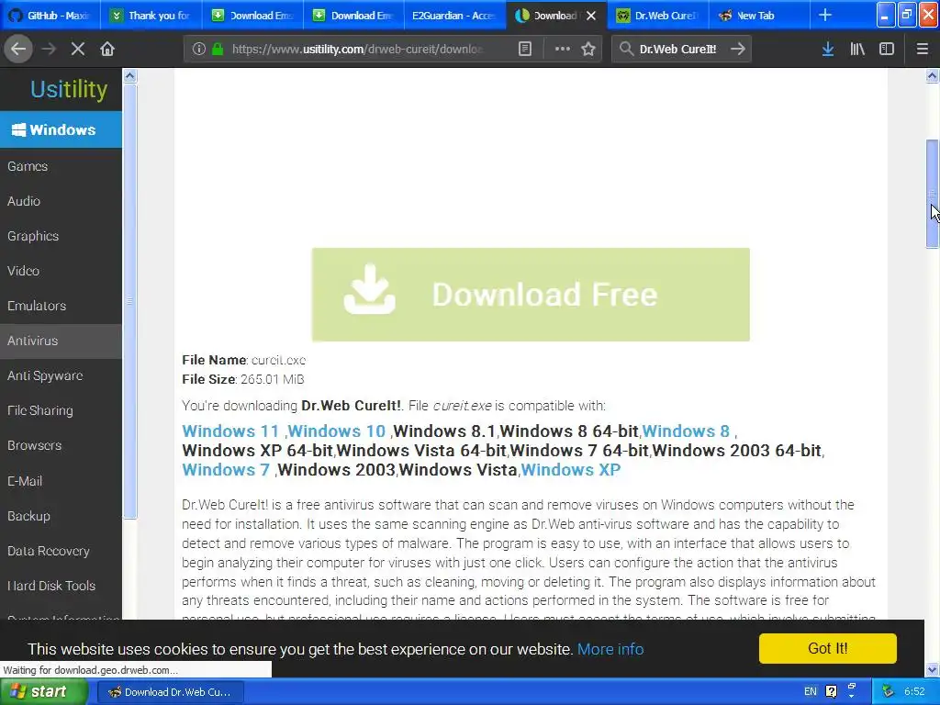Open a new tab with plus
The image size is (940, 705).
tap(825, 15)
